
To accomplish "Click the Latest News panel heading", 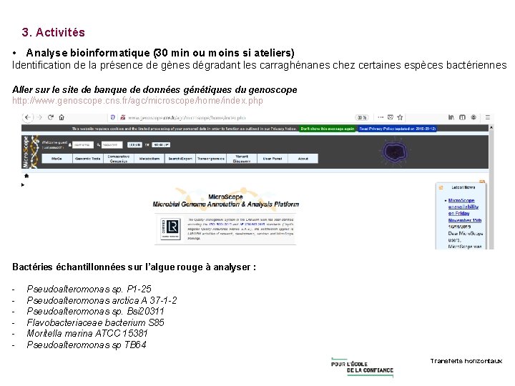I will (463, 187).
